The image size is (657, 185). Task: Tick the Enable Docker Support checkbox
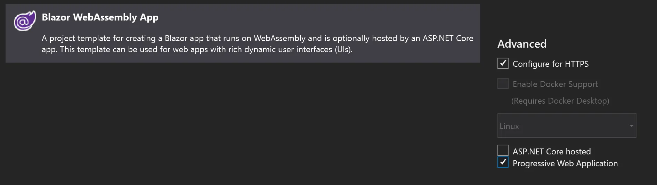(503, 83)
